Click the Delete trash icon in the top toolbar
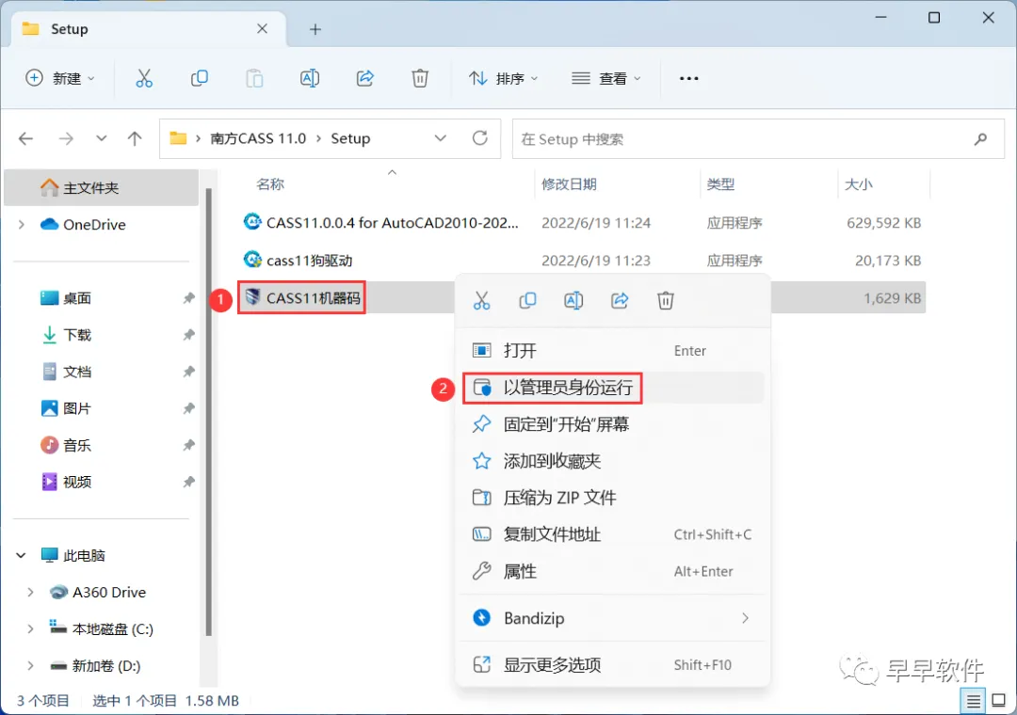 click(x=420, y=78)
